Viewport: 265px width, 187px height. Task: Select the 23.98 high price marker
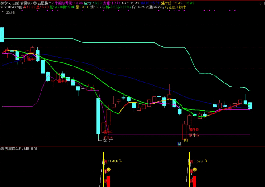tap(10, 12)
